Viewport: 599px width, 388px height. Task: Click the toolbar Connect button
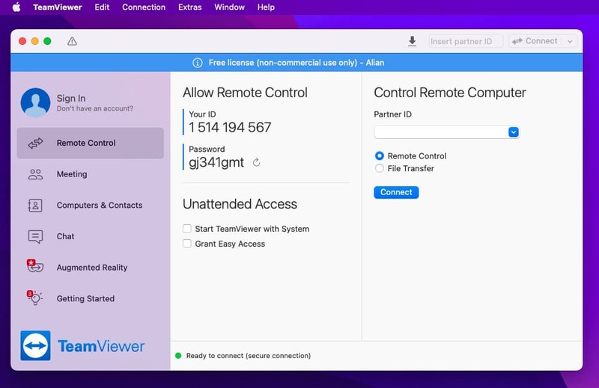click(535, 41)
